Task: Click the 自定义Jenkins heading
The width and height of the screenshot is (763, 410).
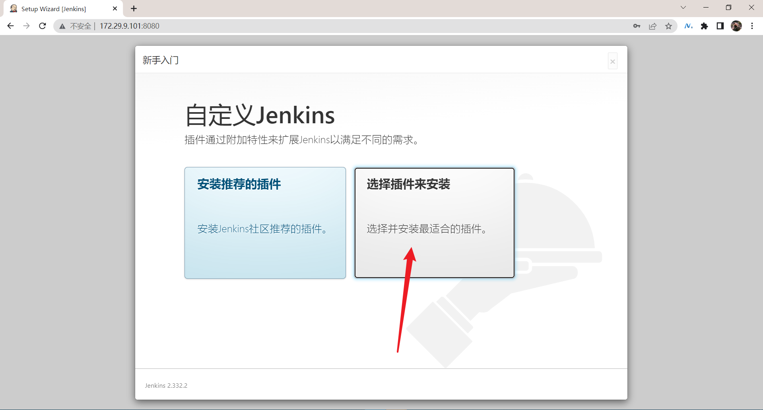Action: [x=260, y=115]
